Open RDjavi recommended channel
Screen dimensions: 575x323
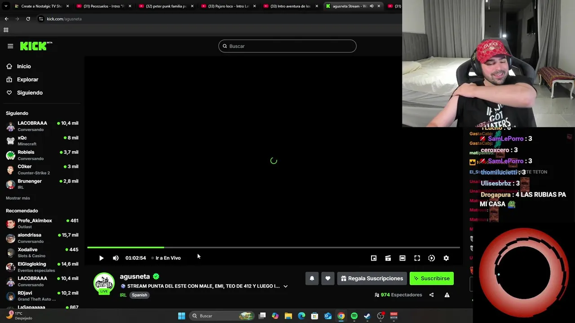[42, 296]
